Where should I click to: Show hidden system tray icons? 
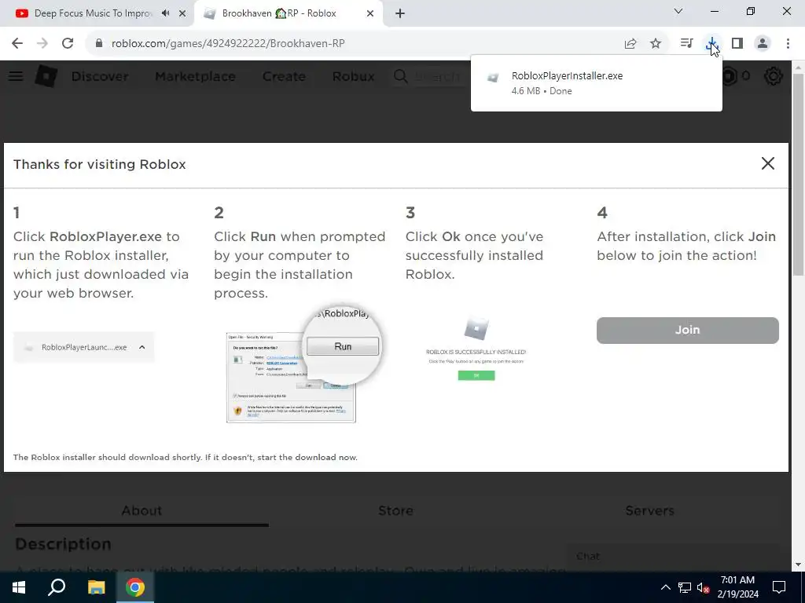[665, 587]
